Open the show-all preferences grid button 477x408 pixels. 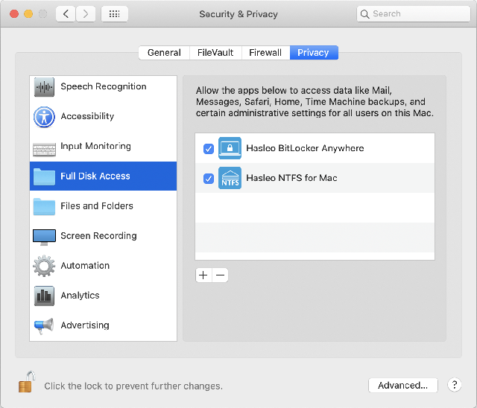(114, 14)
